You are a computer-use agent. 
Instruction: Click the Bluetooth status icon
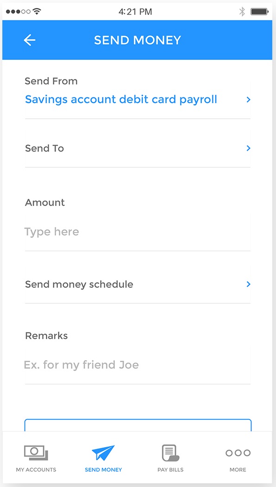(242, 12)
